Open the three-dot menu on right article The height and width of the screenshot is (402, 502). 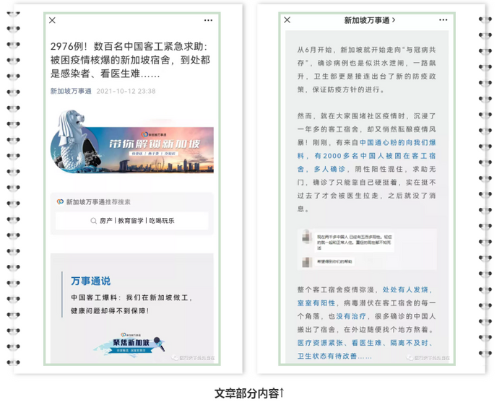[443, 19]
